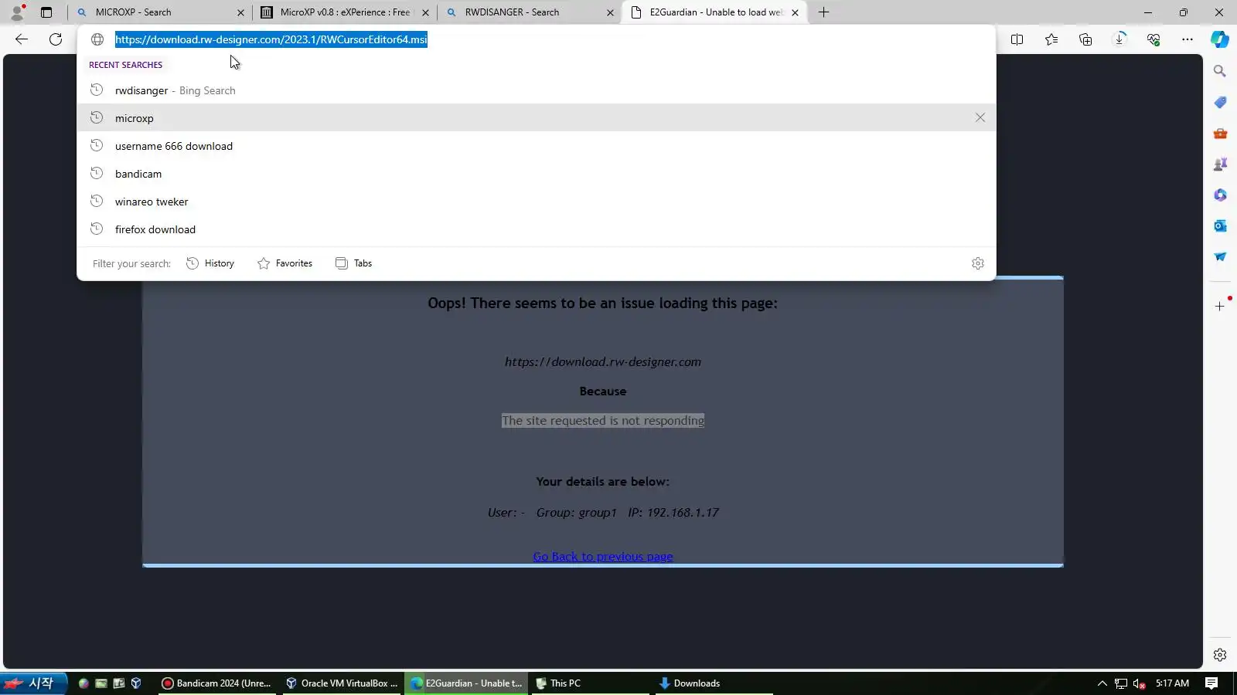Add sidebar app with plus icon
The height and width of the screenshot is (695, 1237).
[1220, 307]
